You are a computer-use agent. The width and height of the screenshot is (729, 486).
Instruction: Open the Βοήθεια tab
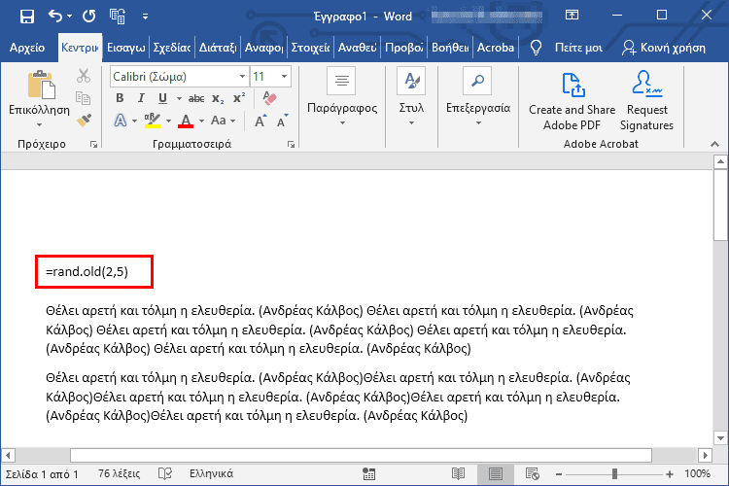pos(450,48)
